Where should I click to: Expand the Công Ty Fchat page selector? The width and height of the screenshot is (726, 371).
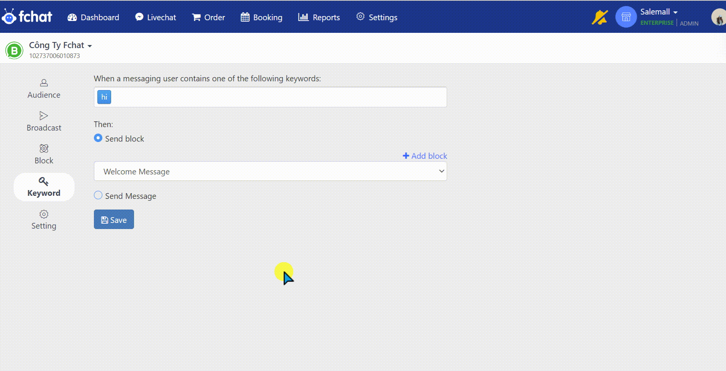[60, 45]
